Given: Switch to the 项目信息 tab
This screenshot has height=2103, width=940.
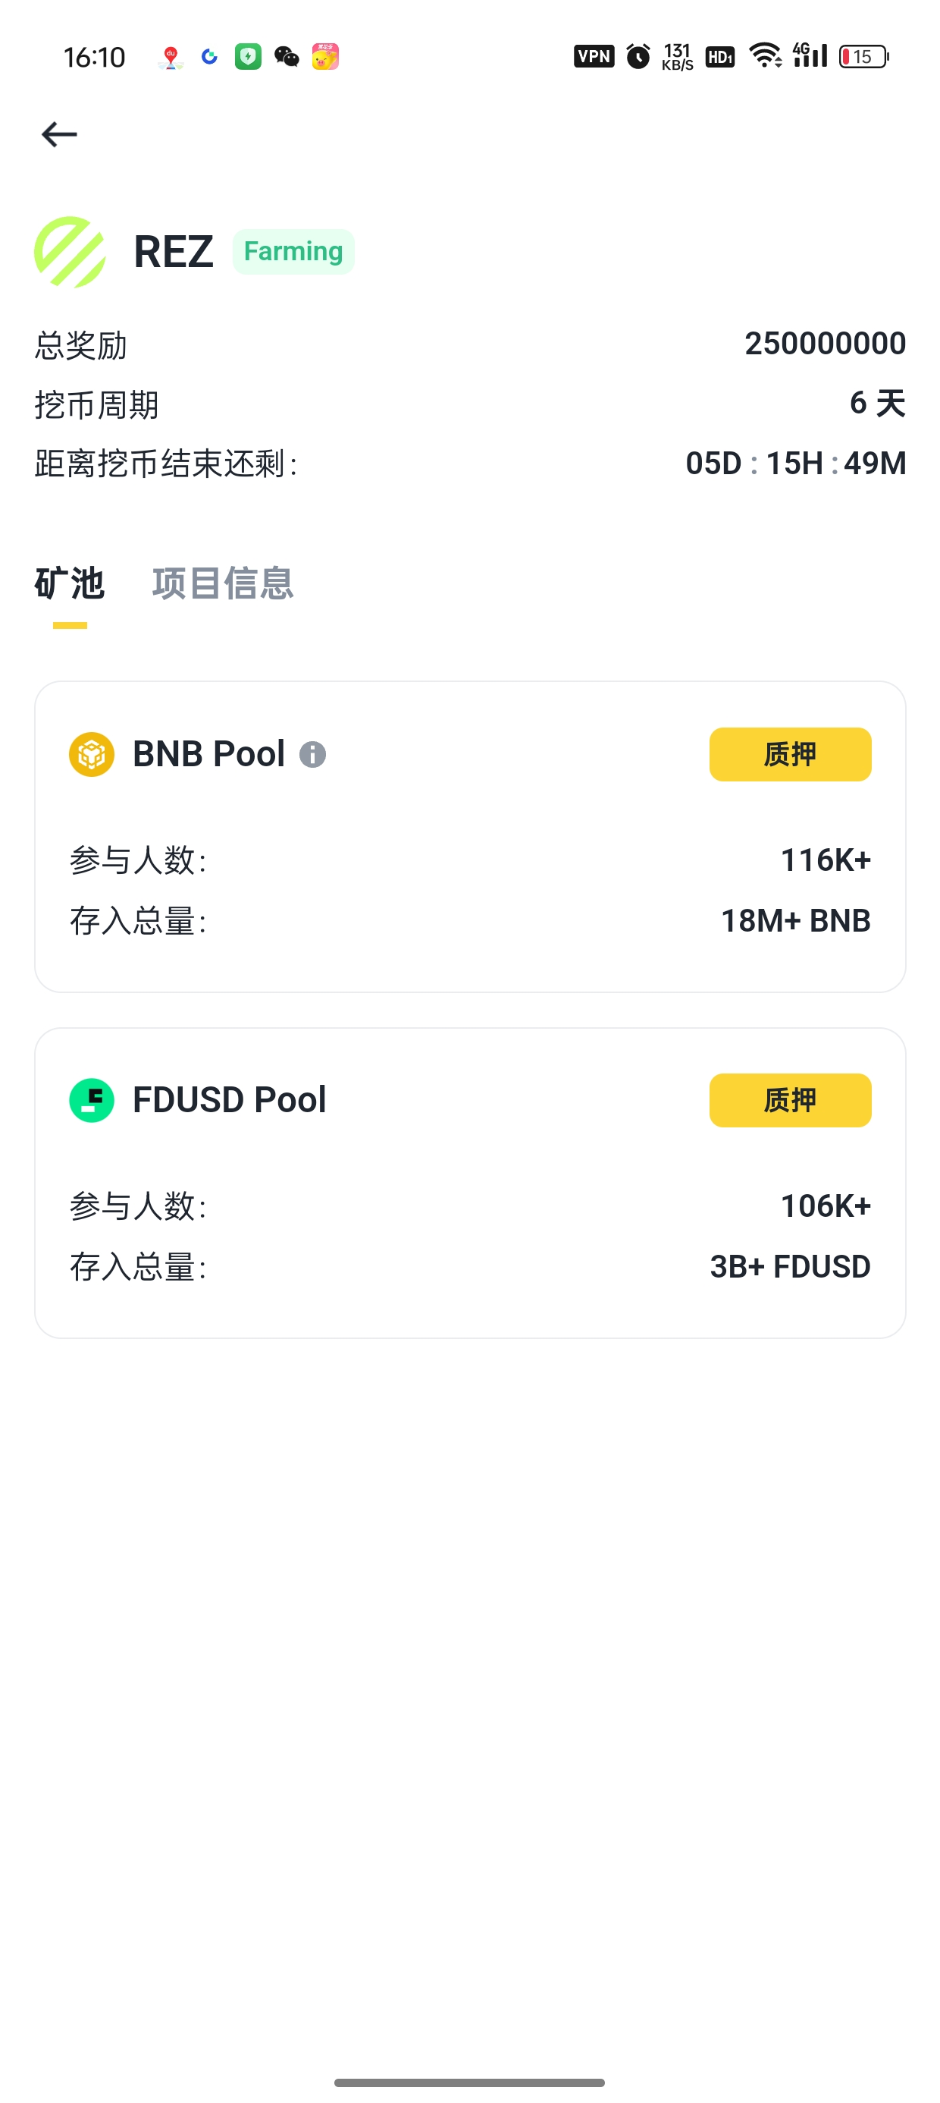Looking at the screenshot, I should (223, 583).
